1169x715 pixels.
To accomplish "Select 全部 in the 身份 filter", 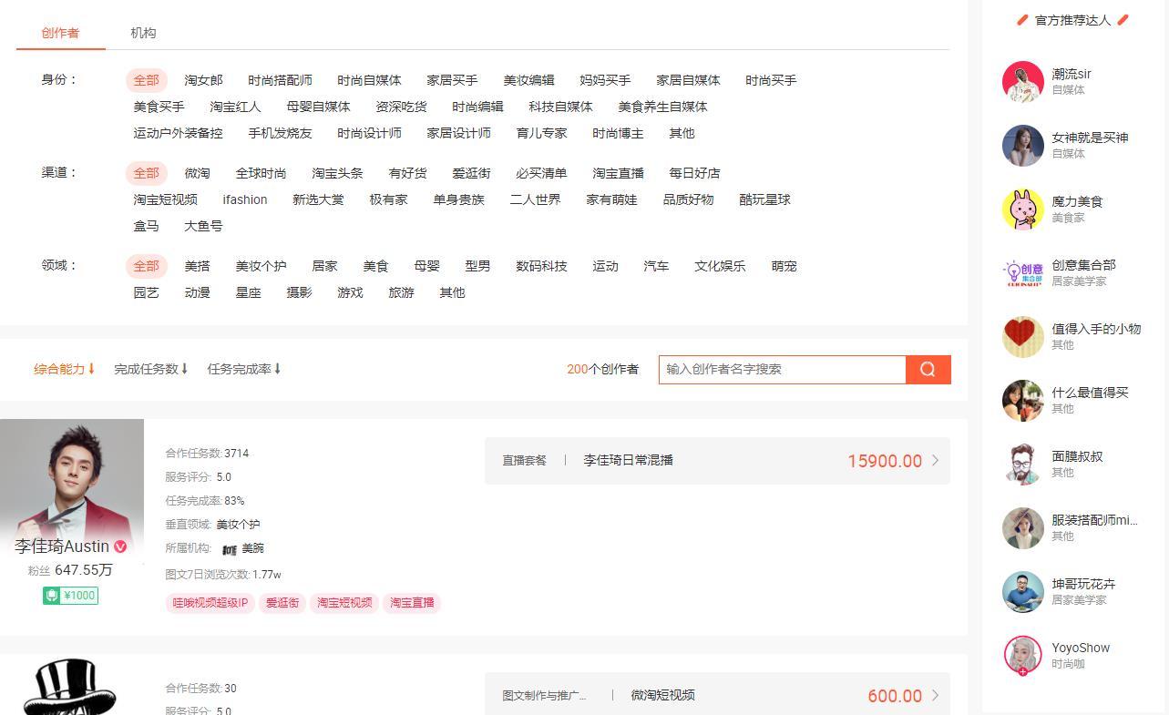I will pos(147,80).
